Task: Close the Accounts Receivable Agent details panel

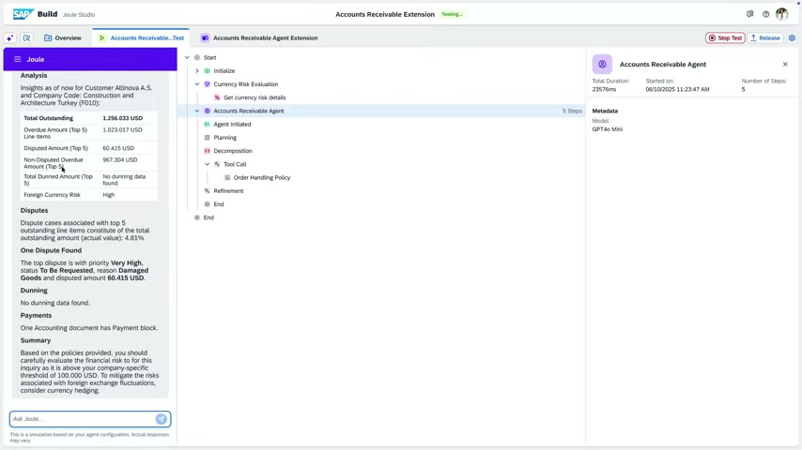Action: pos(785,65)
